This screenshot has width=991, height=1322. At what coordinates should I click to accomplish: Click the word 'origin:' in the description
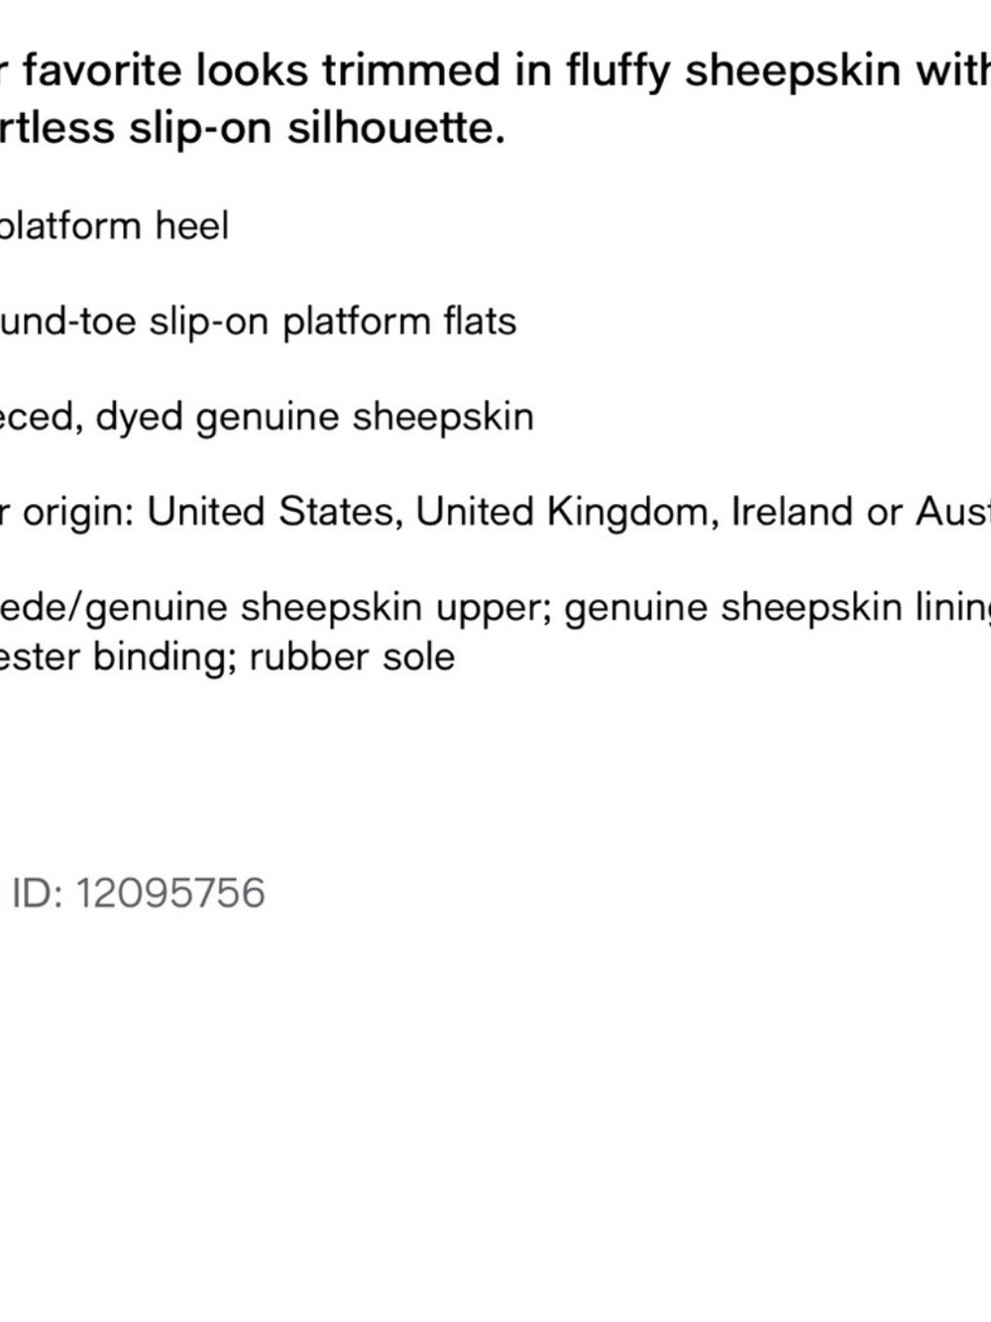pos(78,513)
